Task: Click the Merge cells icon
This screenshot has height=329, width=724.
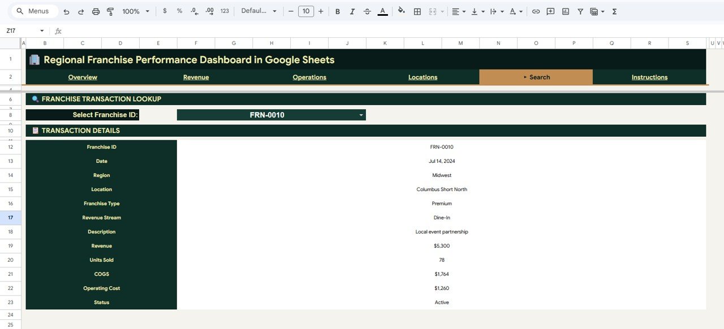Action: tap(433, 11)
